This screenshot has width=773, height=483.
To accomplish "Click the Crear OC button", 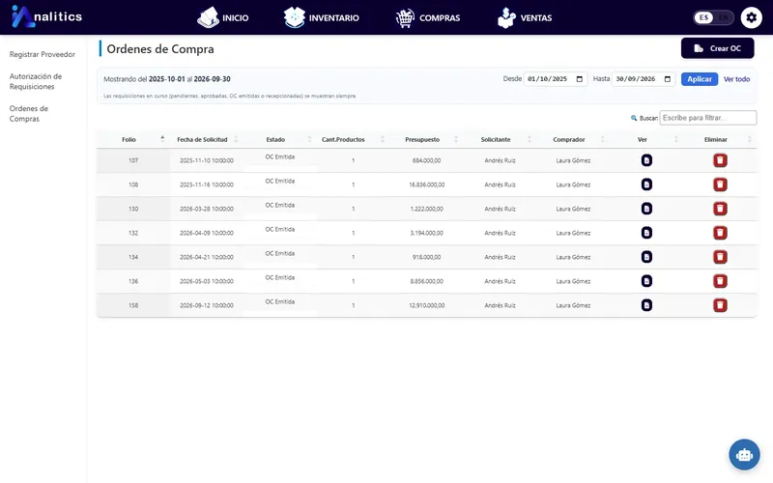I will (717, 48).
